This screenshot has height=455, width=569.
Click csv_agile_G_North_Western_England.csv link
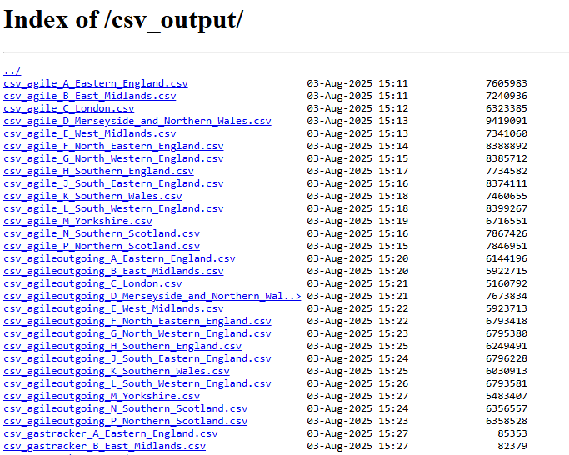[113, 158]
